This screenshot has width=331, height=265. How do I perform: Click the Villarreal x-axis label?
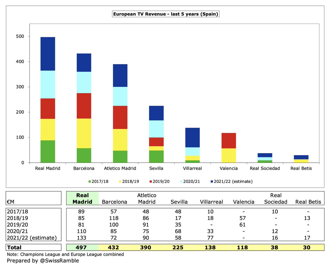[192, 168]
